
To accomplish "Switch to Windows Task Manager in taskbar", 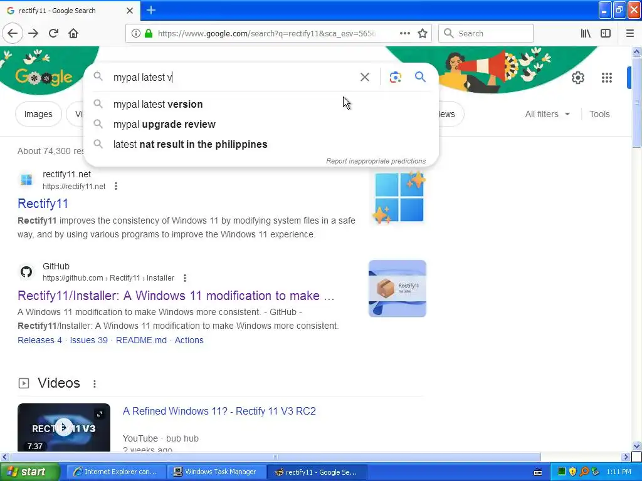I will click(x=216, y=472).
